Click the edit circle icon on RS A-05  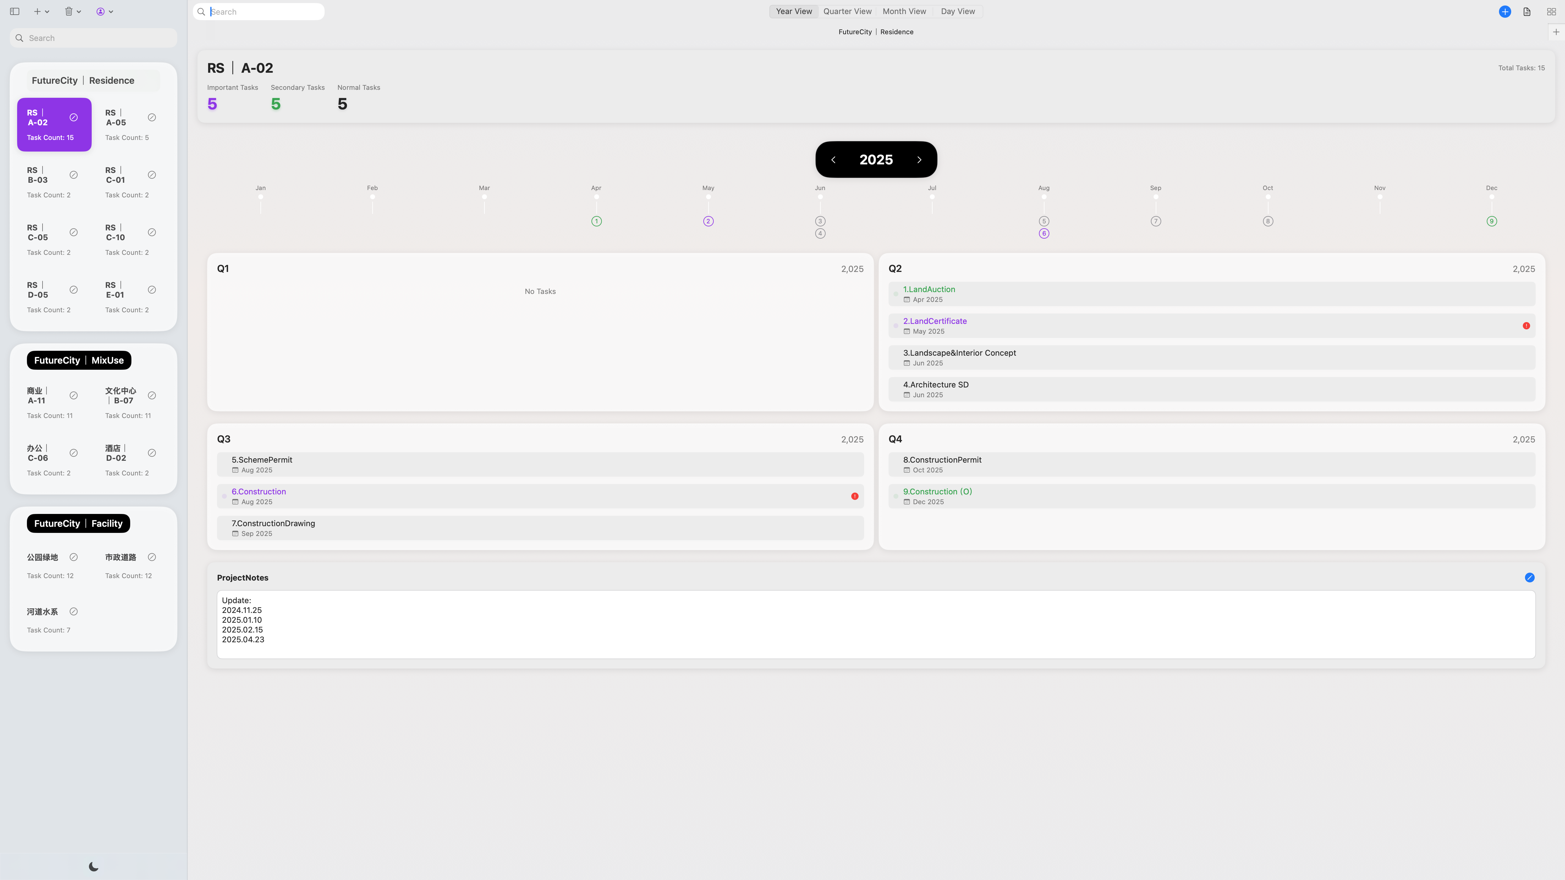coord(152,117)
